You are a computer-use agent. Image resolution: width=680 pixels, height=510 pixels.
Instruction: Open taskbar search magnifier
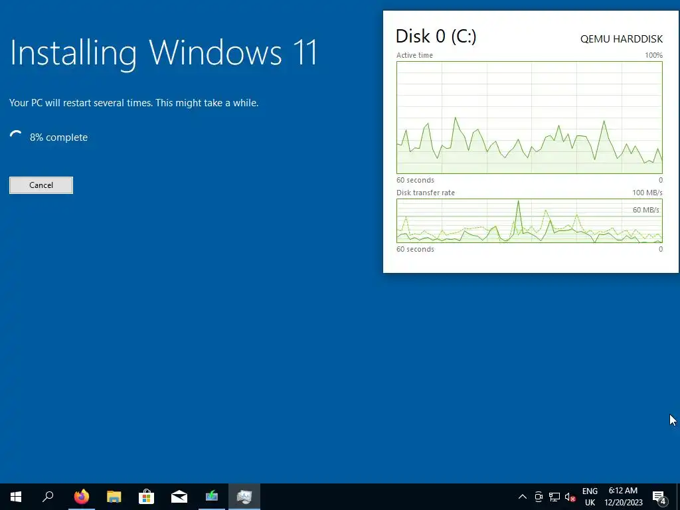[x=48, y=497]
